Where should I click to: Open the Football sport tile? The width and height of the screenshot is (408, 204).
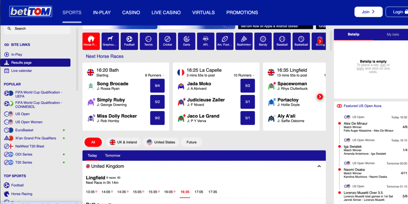(x=129, y=41)
